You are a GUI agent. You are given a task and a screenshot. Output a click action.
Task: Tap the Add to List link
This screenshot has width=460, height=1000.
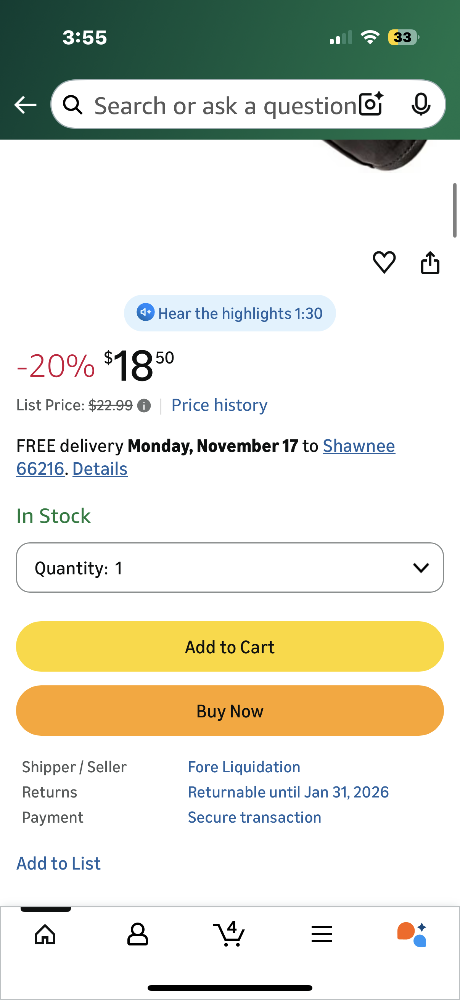59,863
